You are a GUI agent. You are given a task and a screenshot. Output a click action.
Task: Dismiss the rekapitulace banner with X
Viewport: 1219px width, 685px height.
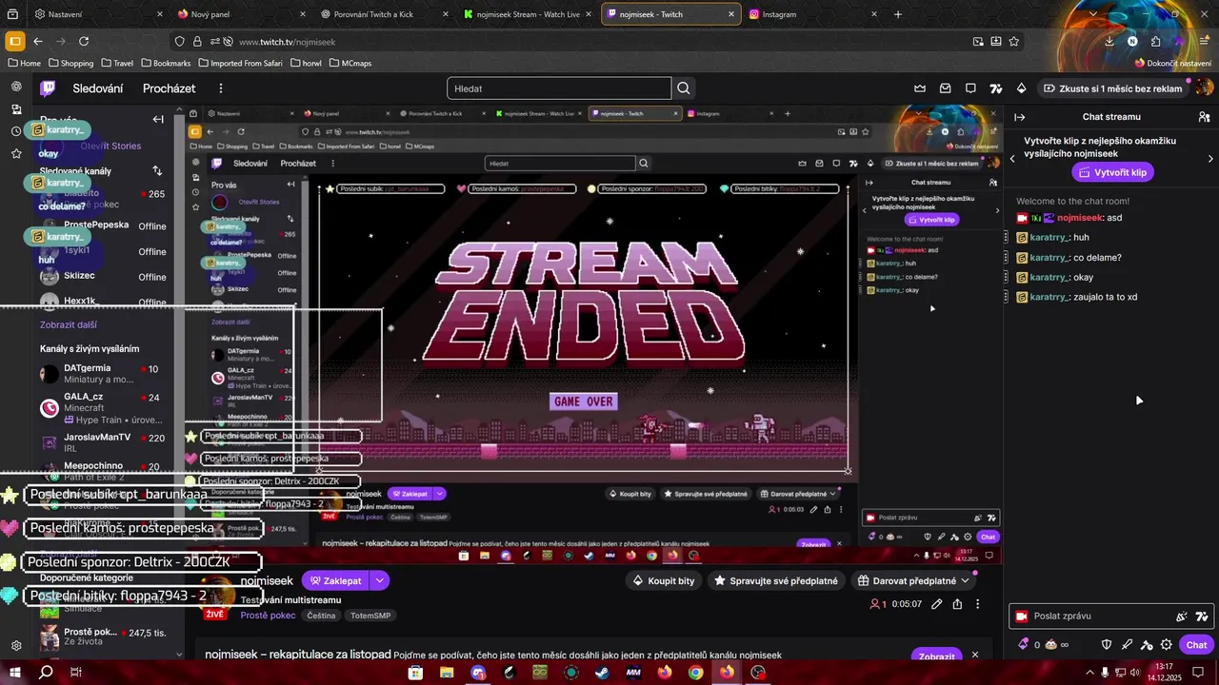click(974, 655)
